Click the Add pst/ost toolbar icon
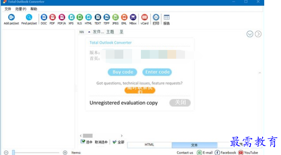The image size is (281, 155). tap(11, 19)
